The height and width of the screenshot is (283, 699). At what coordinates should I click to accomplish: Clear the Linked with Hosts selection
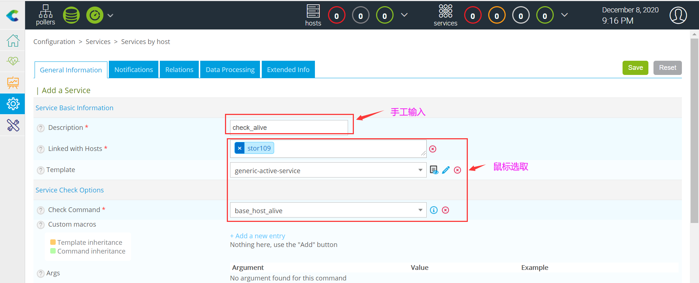coord(433,149)
